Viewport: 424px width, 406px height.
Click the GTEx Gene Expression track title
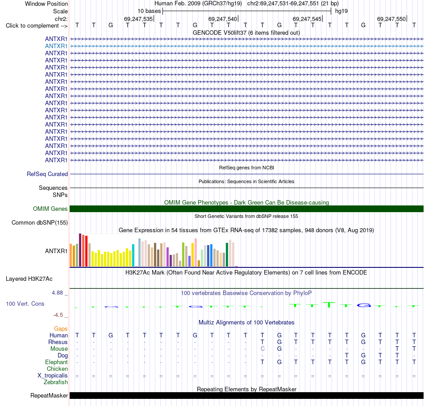(x=246, y=230)
